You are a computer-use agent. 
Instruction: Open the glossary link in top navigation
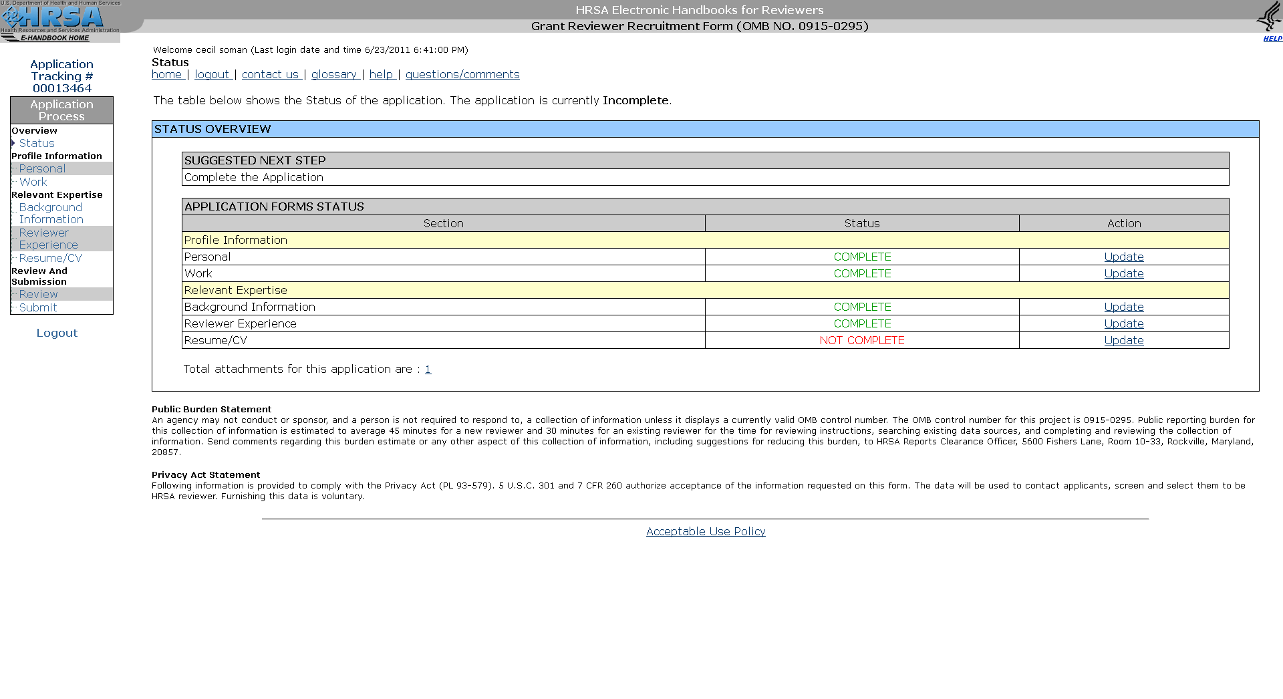coord(334,74)
